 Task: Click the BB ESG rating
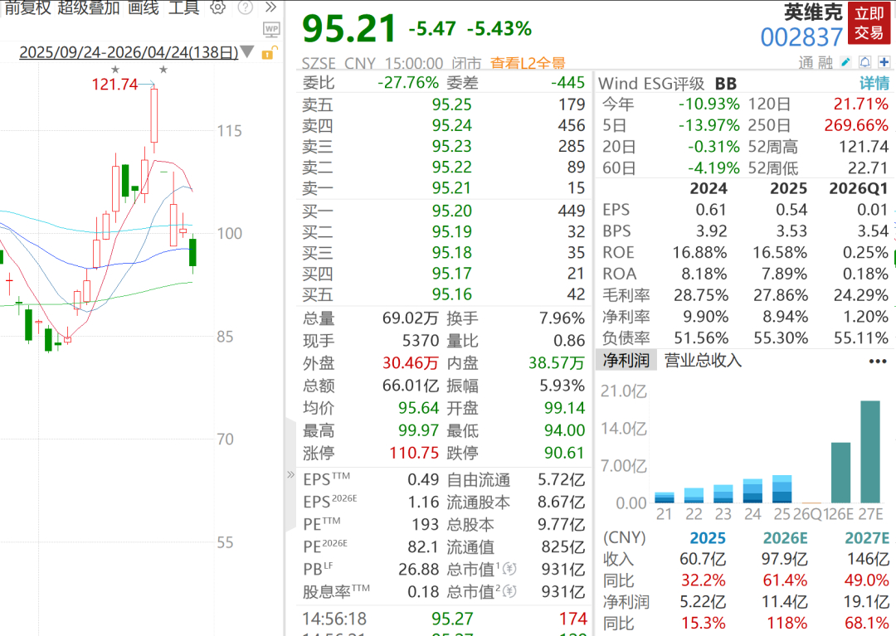726,84
